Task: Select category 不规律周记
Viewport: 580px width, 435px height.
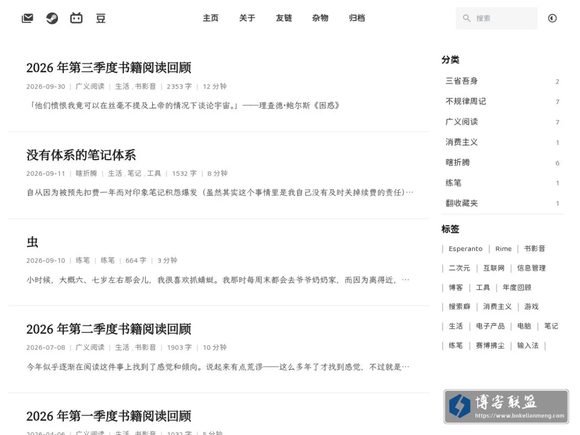Action: click(x=502, y=101)
